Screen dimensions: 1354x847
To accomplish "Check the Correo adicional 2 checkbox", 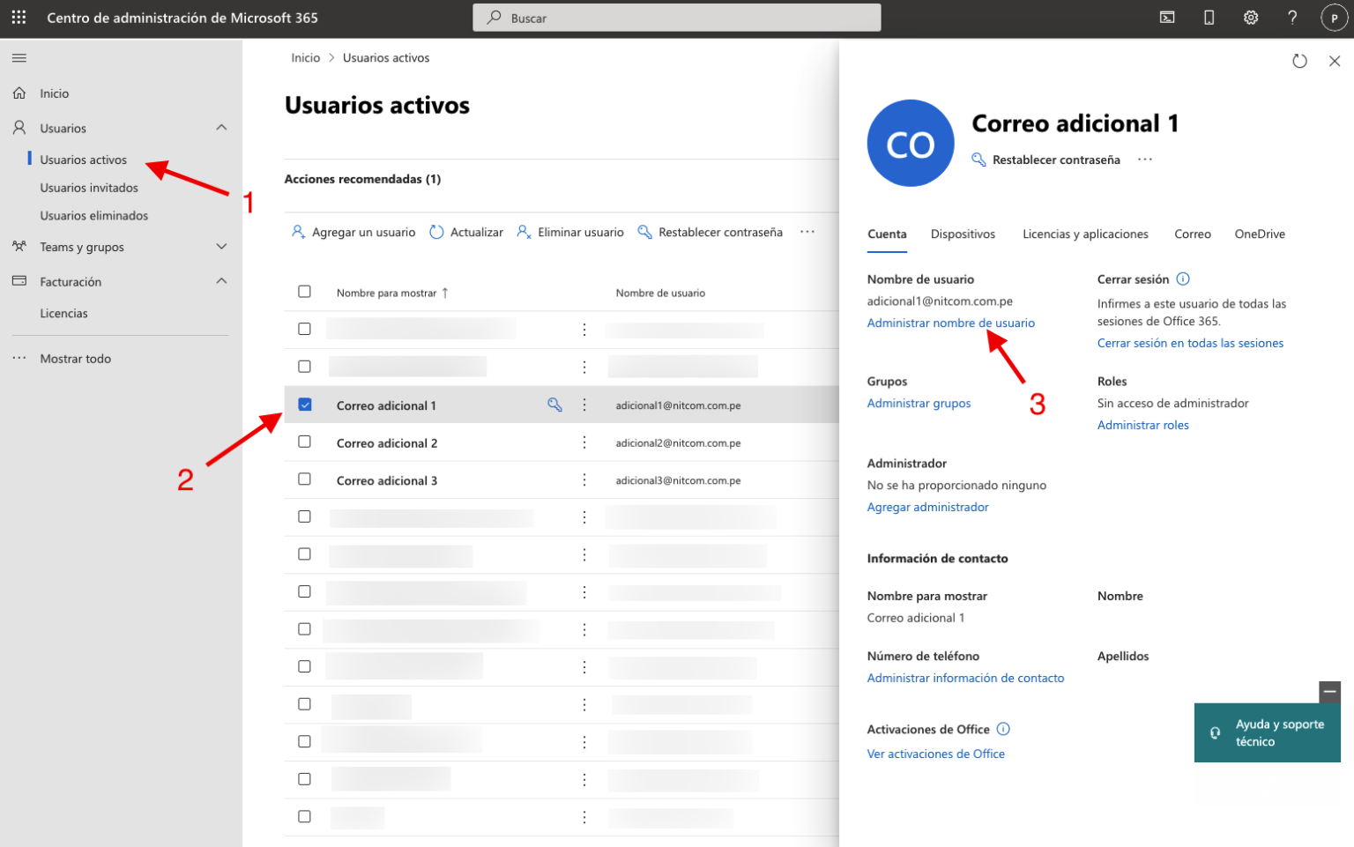I will (x=304, y=442).
